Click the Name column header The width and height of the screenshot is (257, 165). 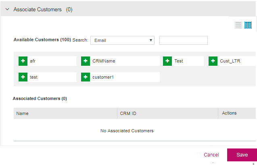coord(23,113)
